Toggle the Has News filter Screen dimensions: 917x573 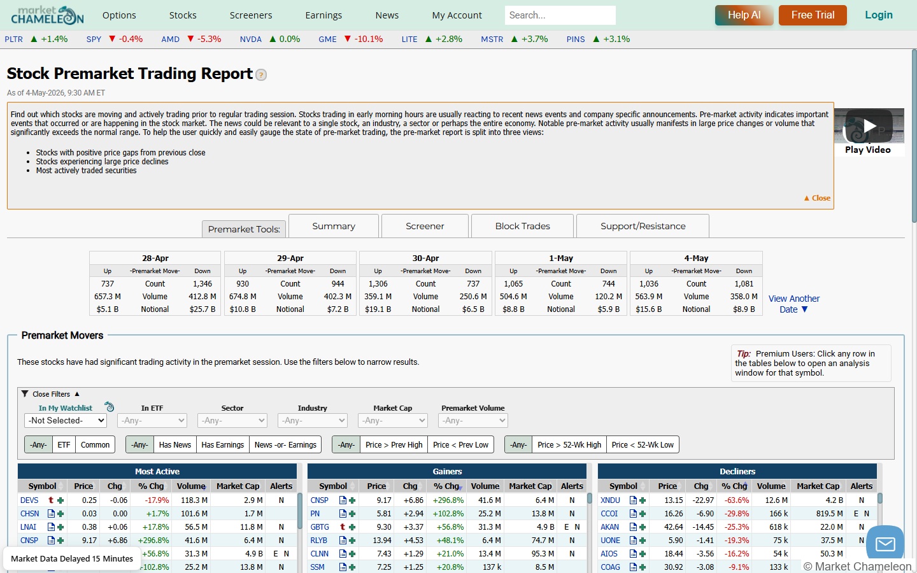[x=174, y=444]
